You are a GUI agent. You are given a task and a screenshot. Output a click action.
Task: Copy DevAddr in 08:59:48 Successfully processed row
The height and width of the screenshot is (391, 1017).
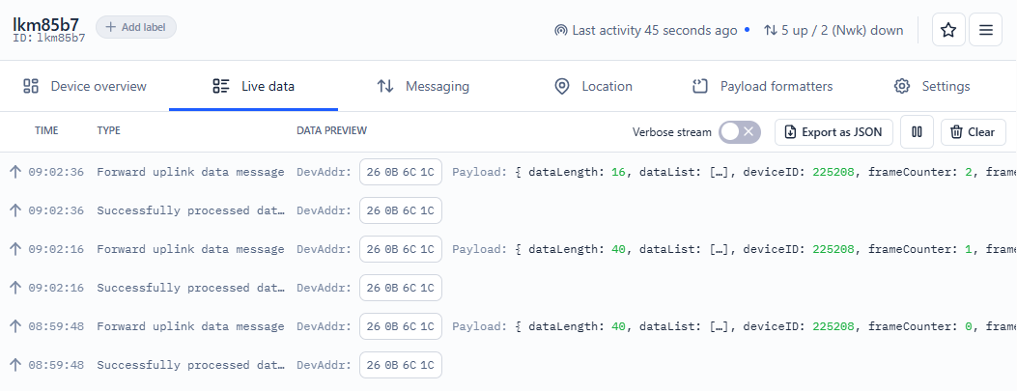(401, 364)
